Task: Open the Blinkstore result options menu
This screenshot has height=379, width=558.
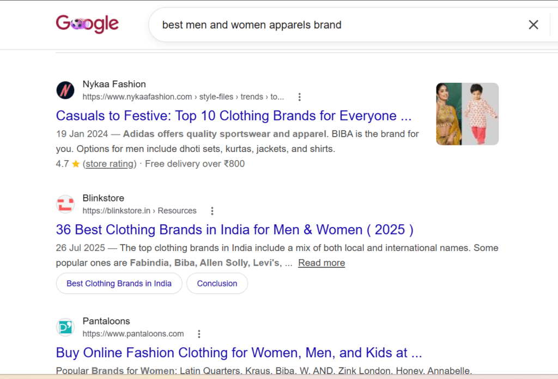Action: point(212,211)
